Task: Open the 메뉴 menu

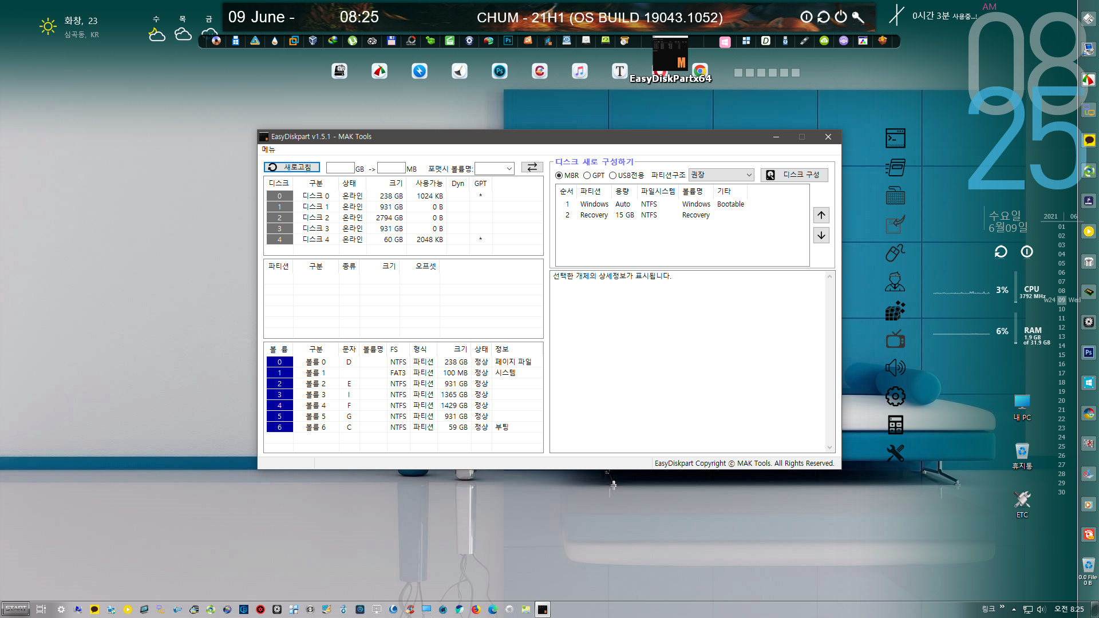Action: (268, 149)
